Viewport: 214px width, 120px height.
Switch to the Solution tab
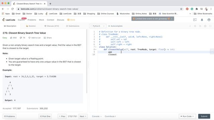click(31, 26)
